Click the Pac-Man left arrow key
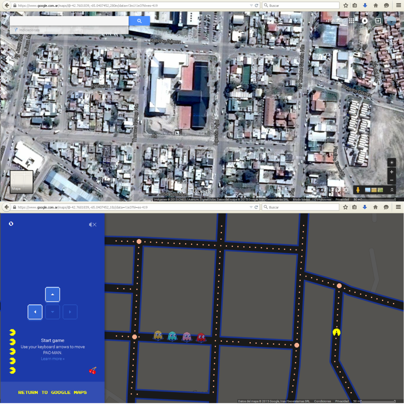 pyautogui.click(x=35, y=312)
